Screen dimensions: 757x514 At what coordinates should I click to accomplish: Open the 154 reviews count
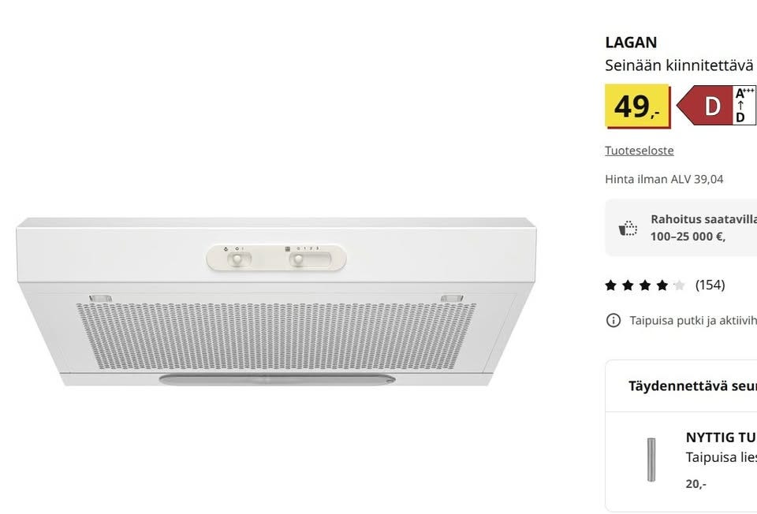[710, 285]
